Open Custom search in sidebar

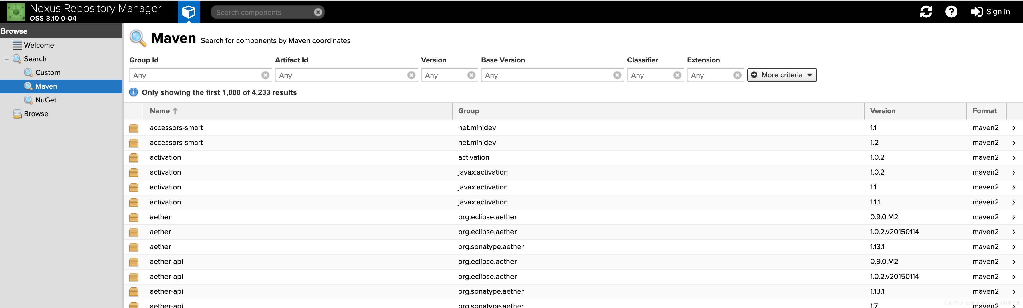pos(48,73)
